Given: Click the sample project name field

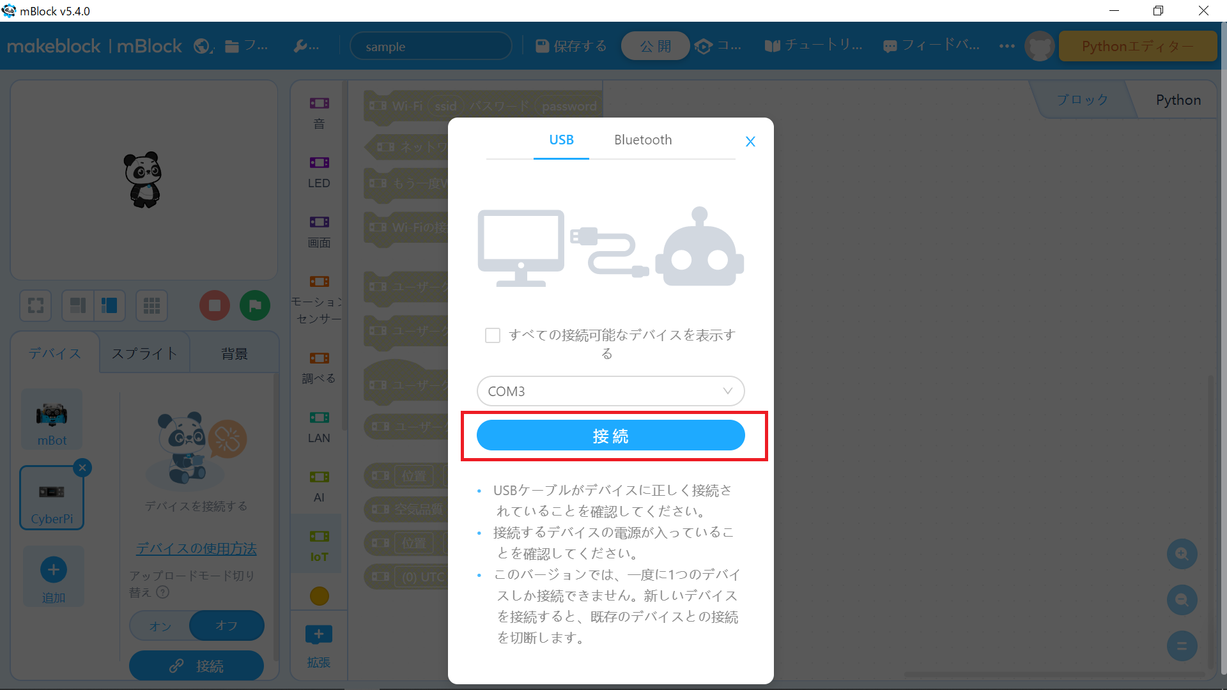Looking at the screenshot, I should click(431, 45).
